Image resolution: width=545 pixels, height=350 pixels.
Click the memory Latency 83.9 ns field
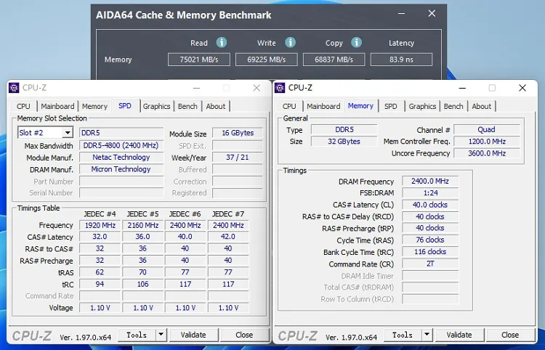coord(401,60)
